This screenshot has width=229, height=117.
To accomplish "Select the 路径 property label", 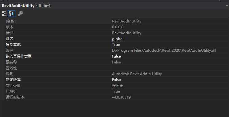I will (10, 50).
